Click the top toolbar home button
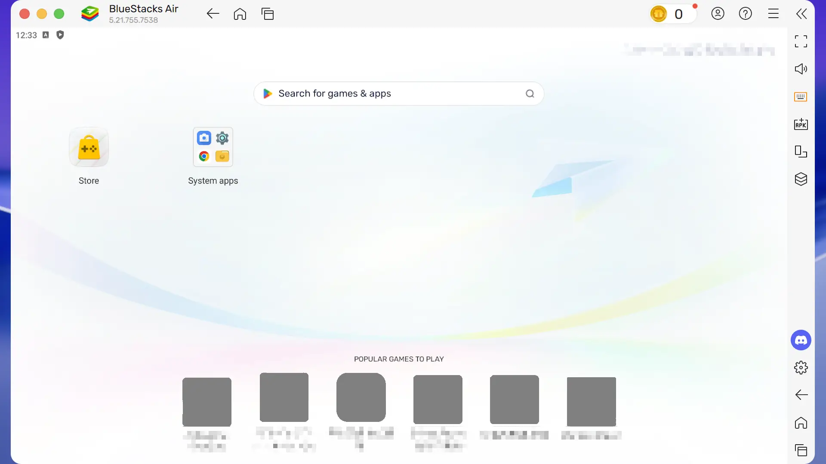Viewport: 826px width, 464px height. (240, 14)
